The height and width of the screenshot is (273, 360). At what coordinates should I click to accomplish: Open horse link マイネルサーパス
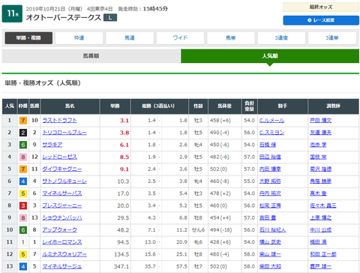pos(62,193)
